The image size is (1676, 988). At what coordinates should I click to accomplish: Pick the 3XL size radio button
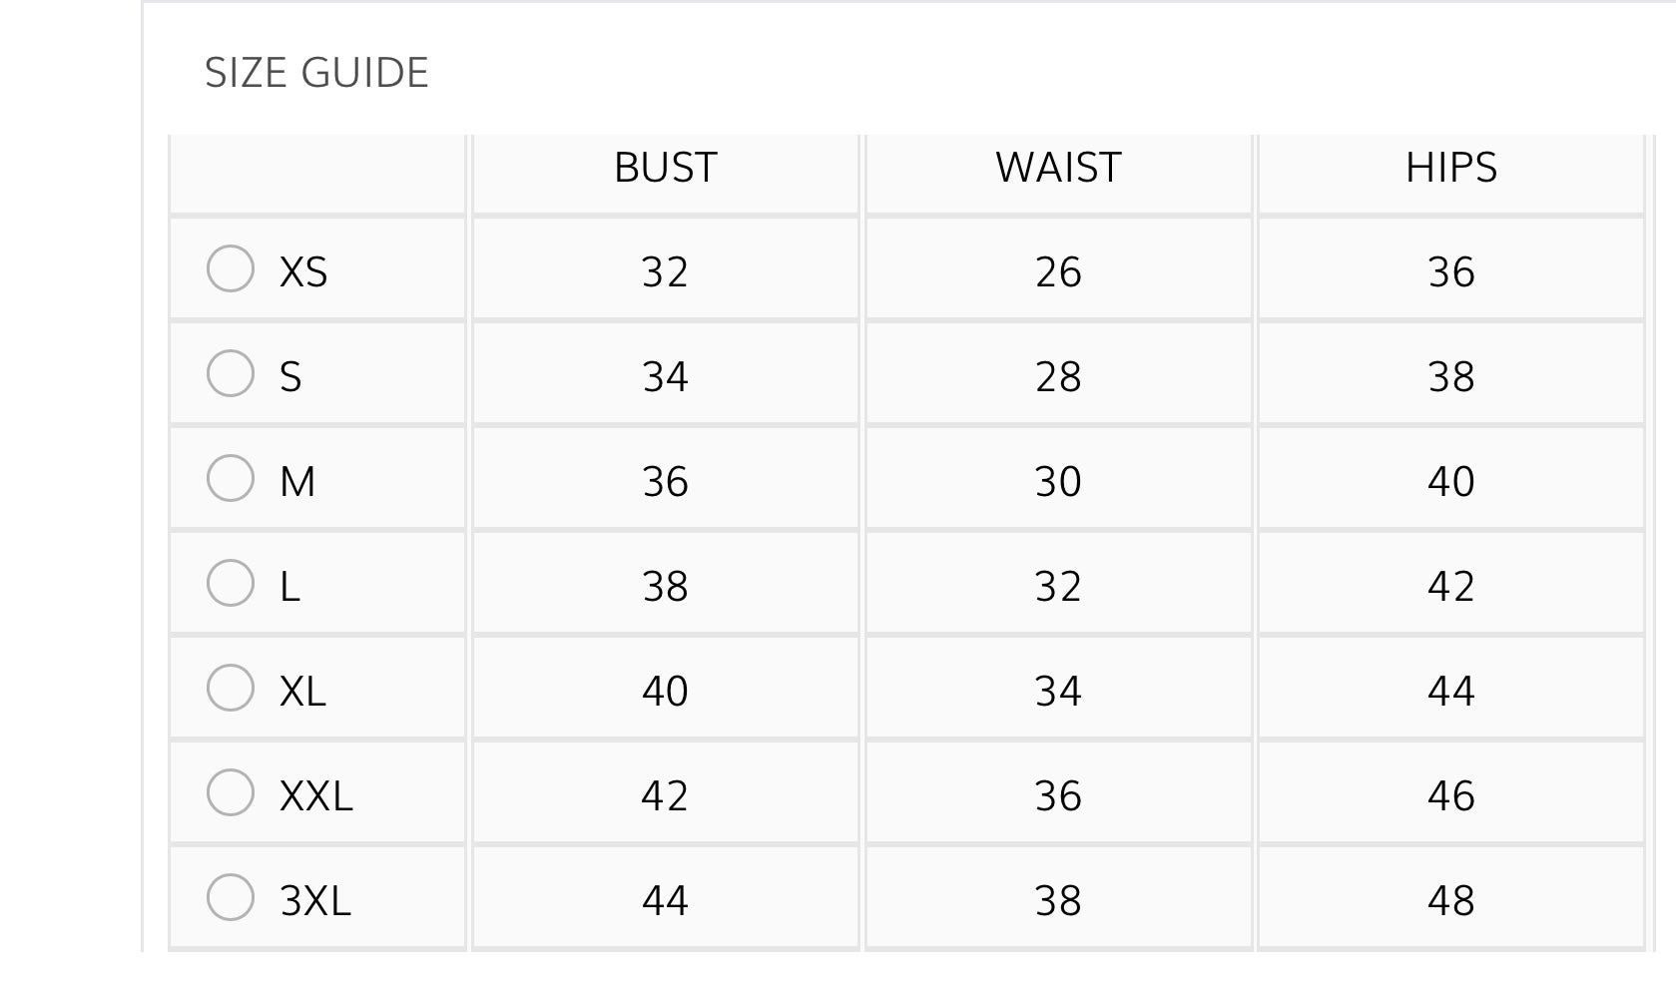tap(231, 897)
